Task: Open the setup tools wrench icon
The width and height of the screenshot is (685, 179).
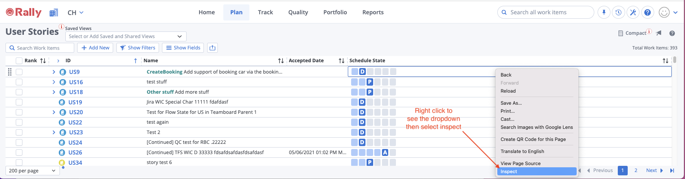Action: point(633,12)
